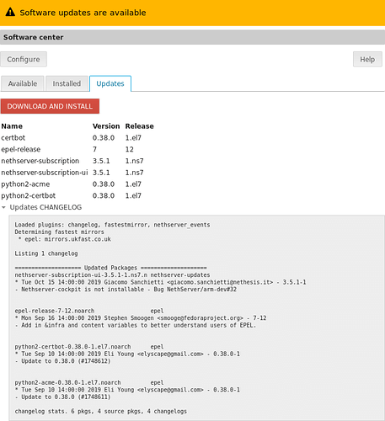Click DOWNLOAD AND INSTALL button
385x421 pixels.
pyautogui.click(x=50, y=106)
